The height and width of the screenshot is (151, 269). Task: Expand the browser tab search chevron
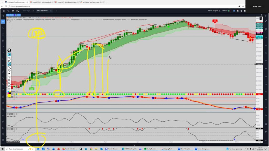click(x=2, y=2)
